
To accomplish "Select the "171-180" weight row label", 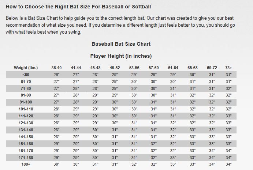I will click(26, 157).
